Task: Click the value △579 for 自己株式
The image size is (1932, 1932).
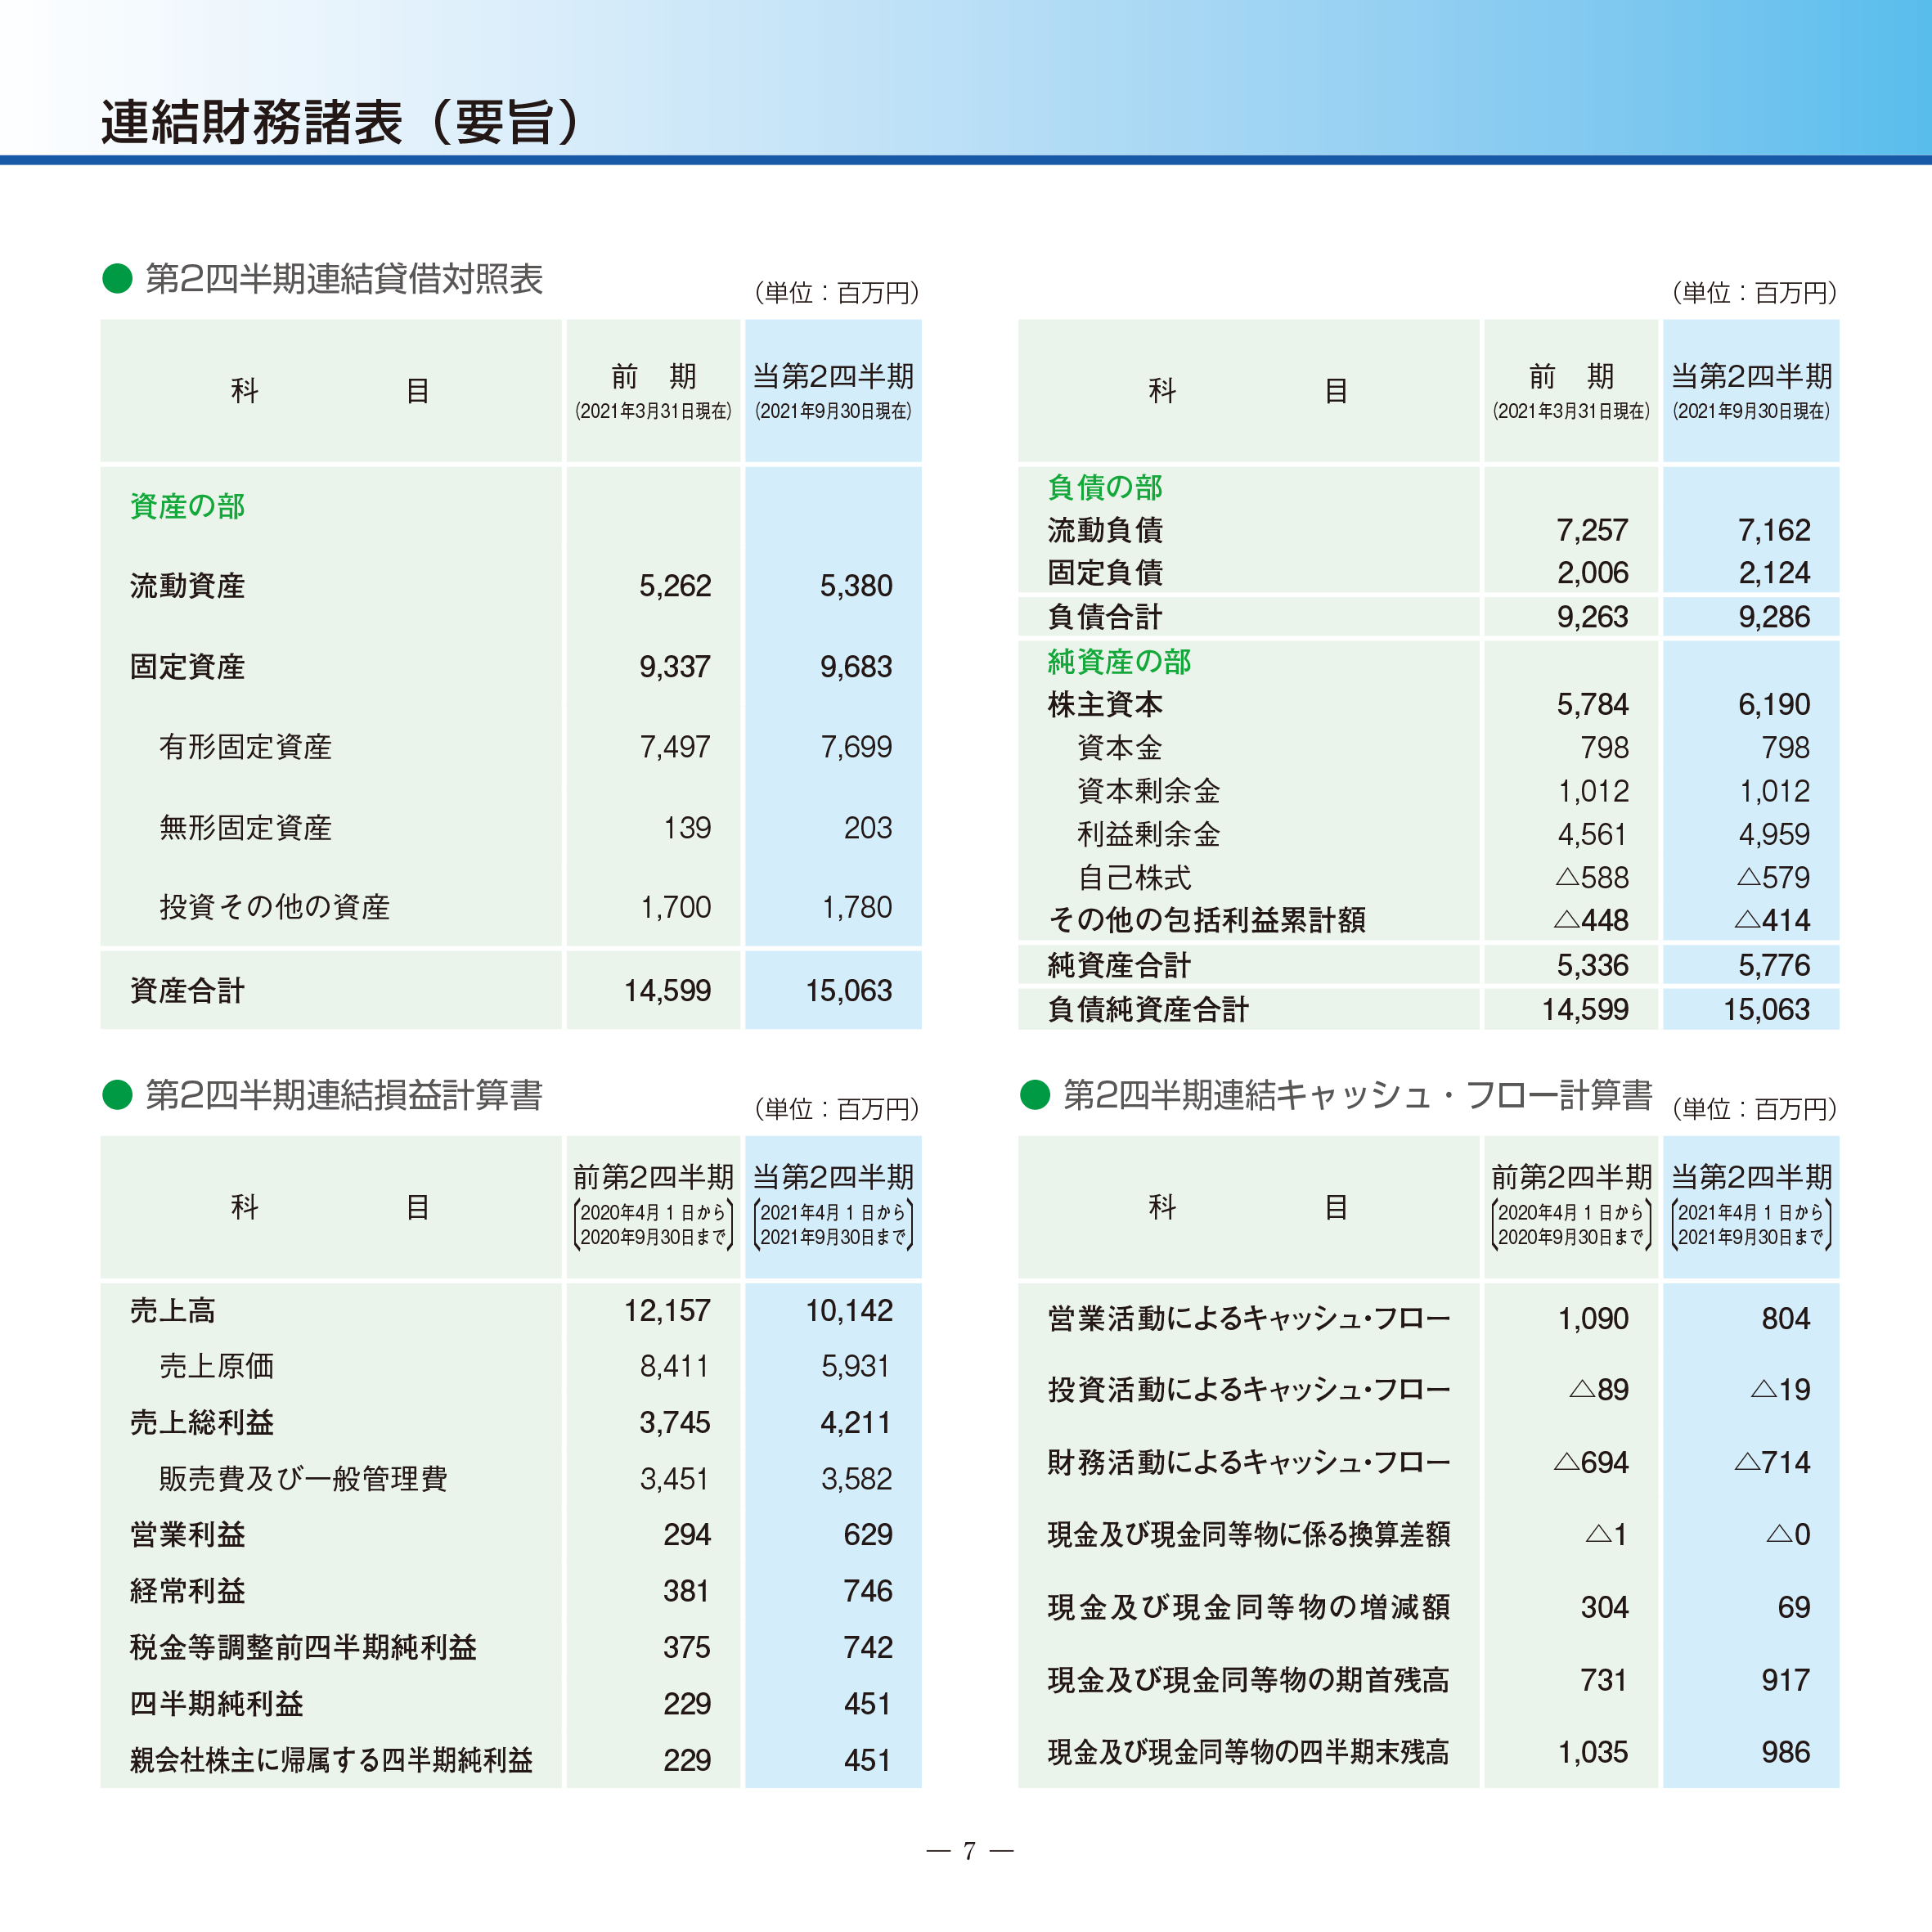Action: (x=1774, y=877)
